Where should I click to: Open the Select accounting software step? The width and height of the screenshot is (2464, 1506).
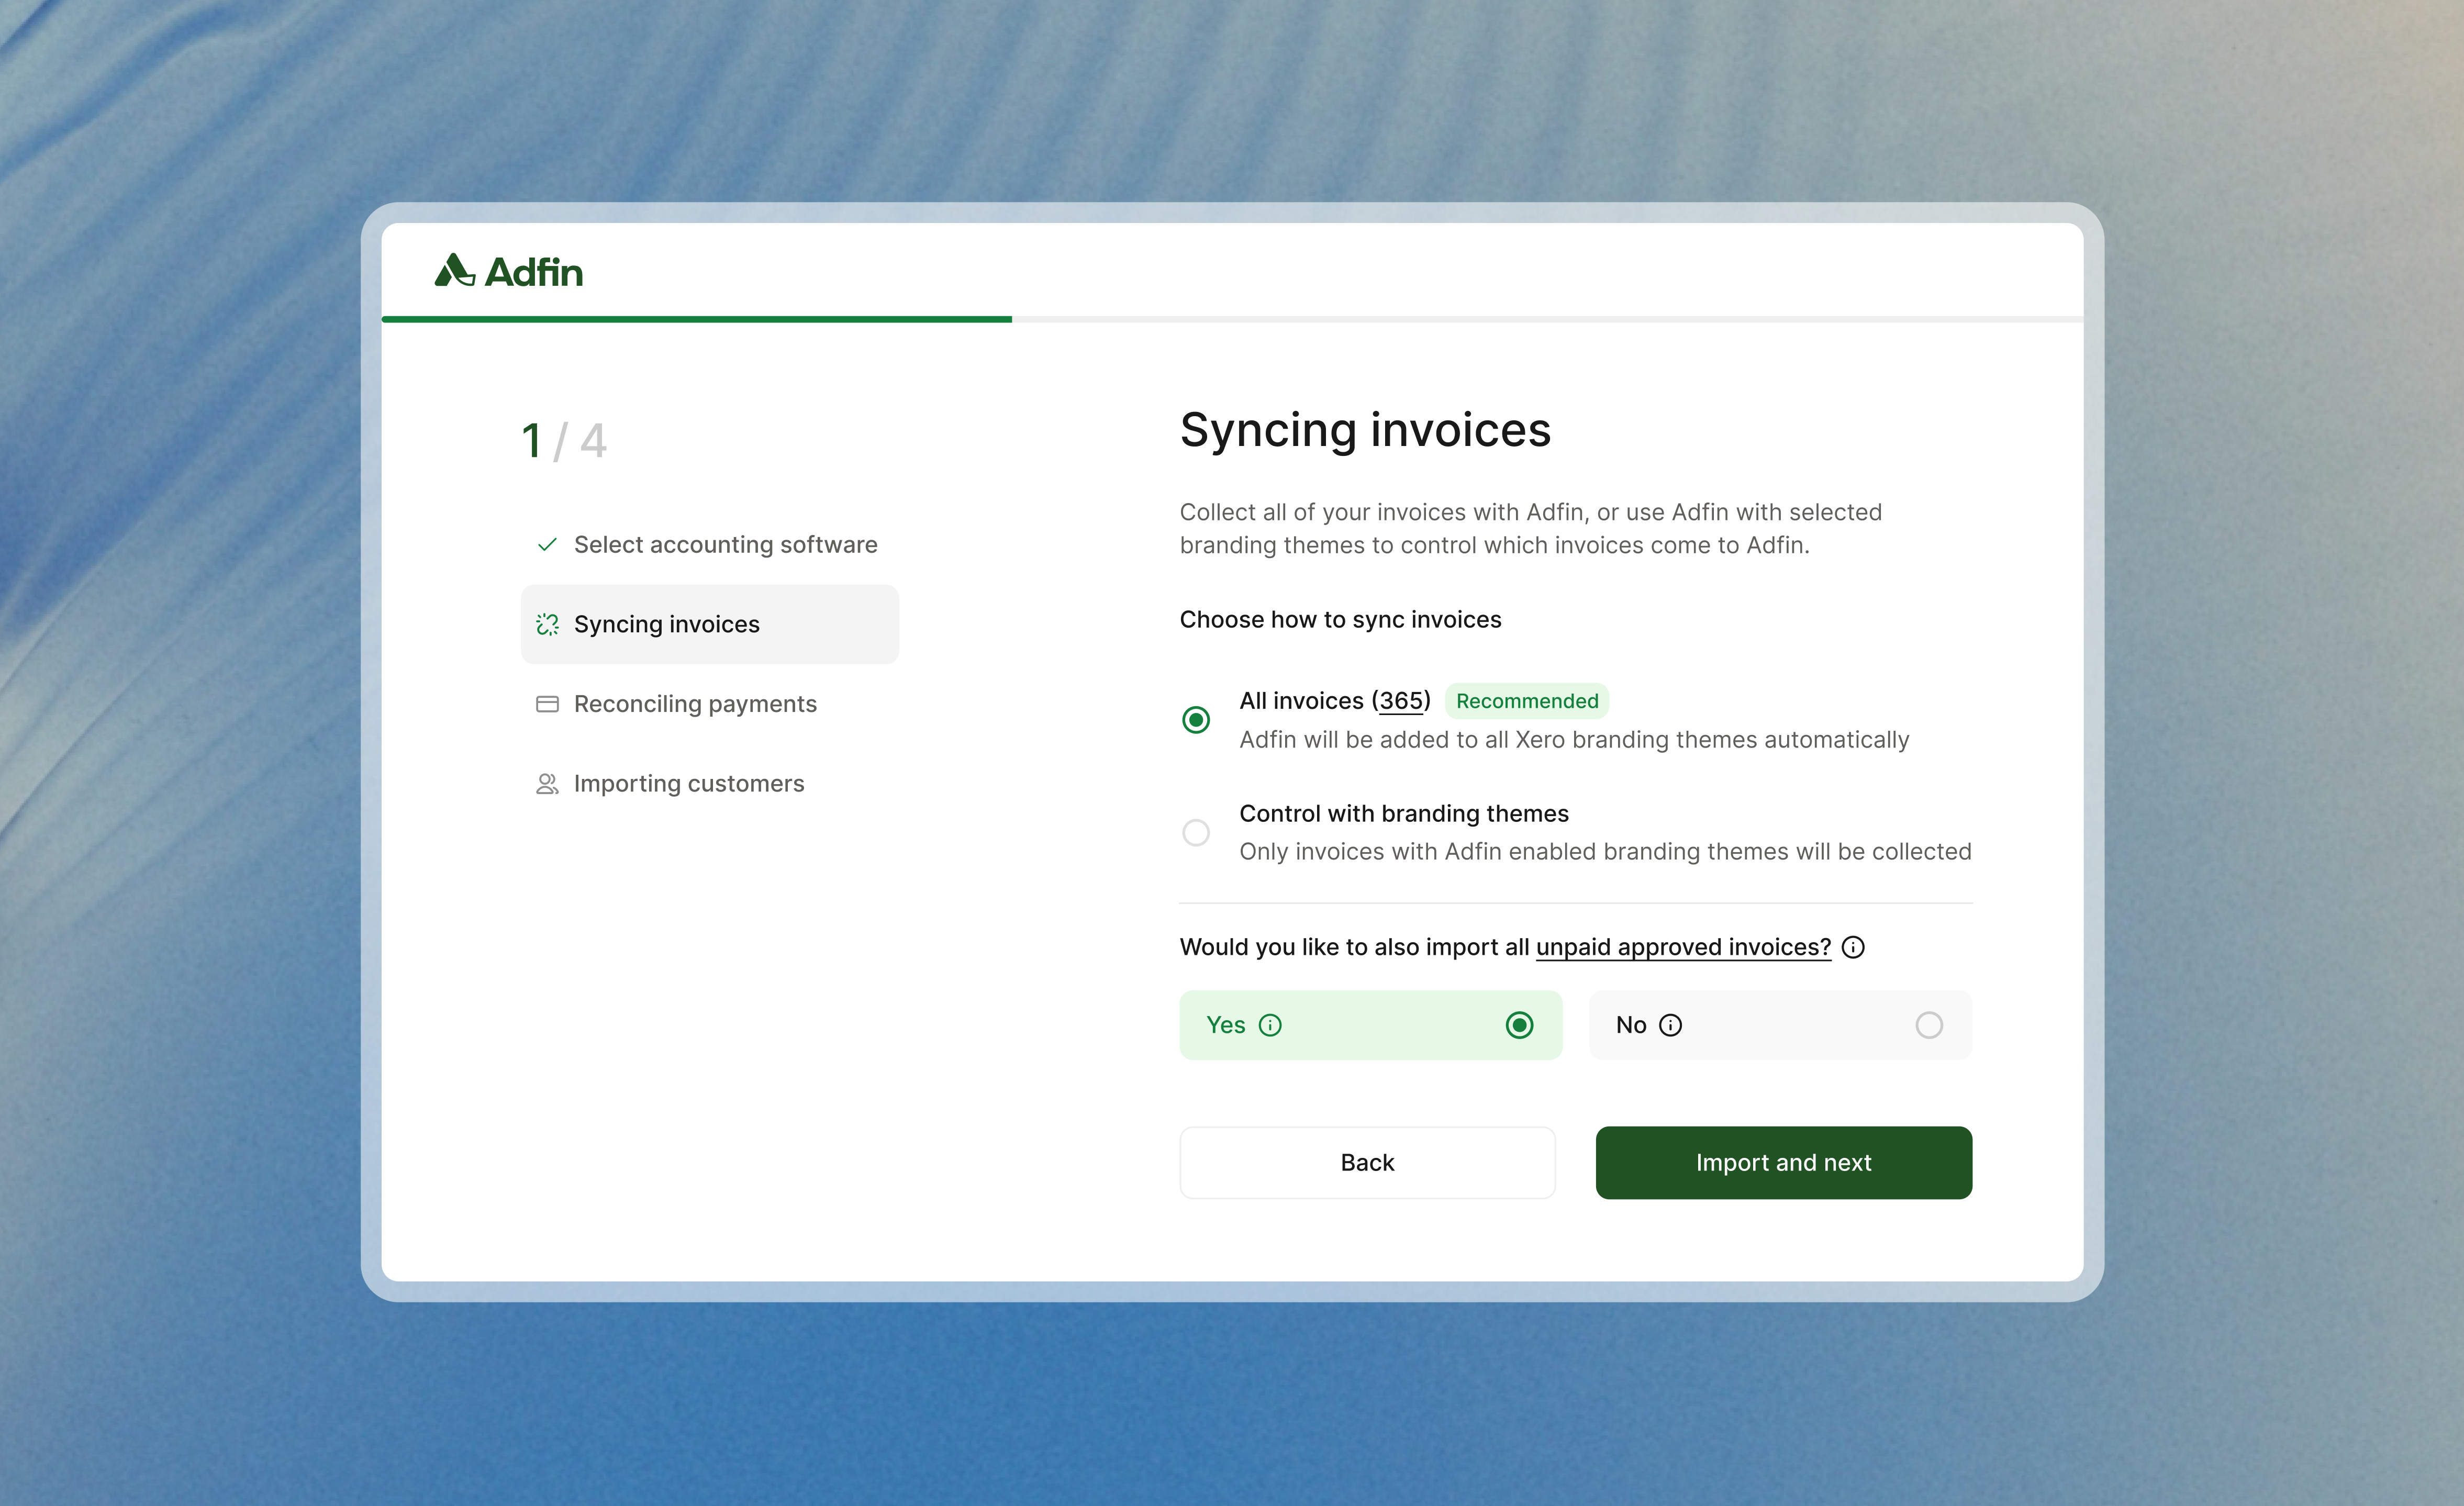(725, 544)
